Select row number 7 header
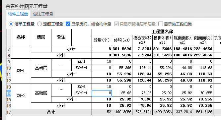 tap(9, 49)
